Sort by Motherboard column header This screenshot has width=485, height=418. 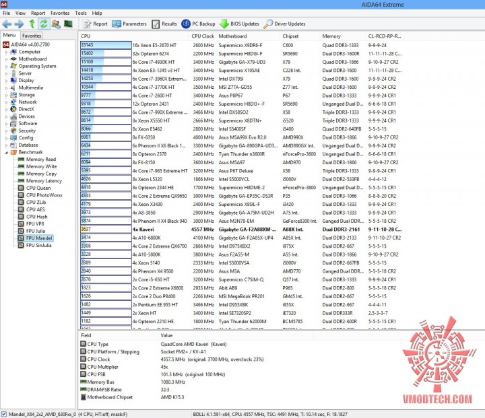tap(249, 36)
